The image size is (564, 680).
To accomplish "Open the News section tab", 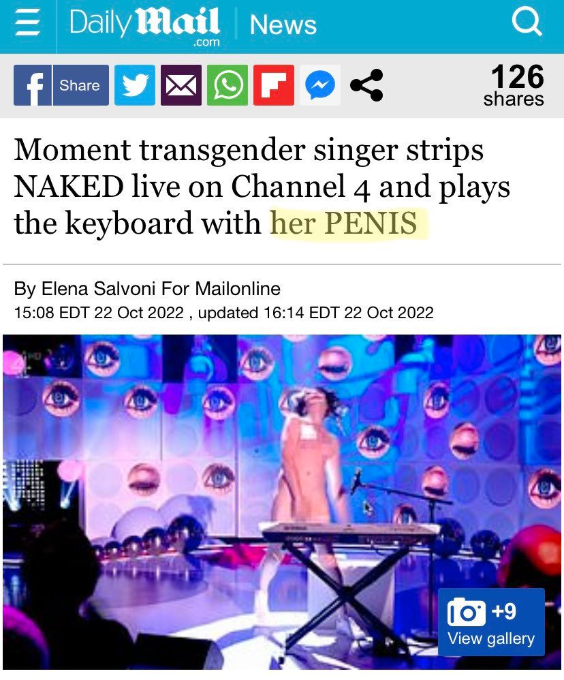I will 283,25.
